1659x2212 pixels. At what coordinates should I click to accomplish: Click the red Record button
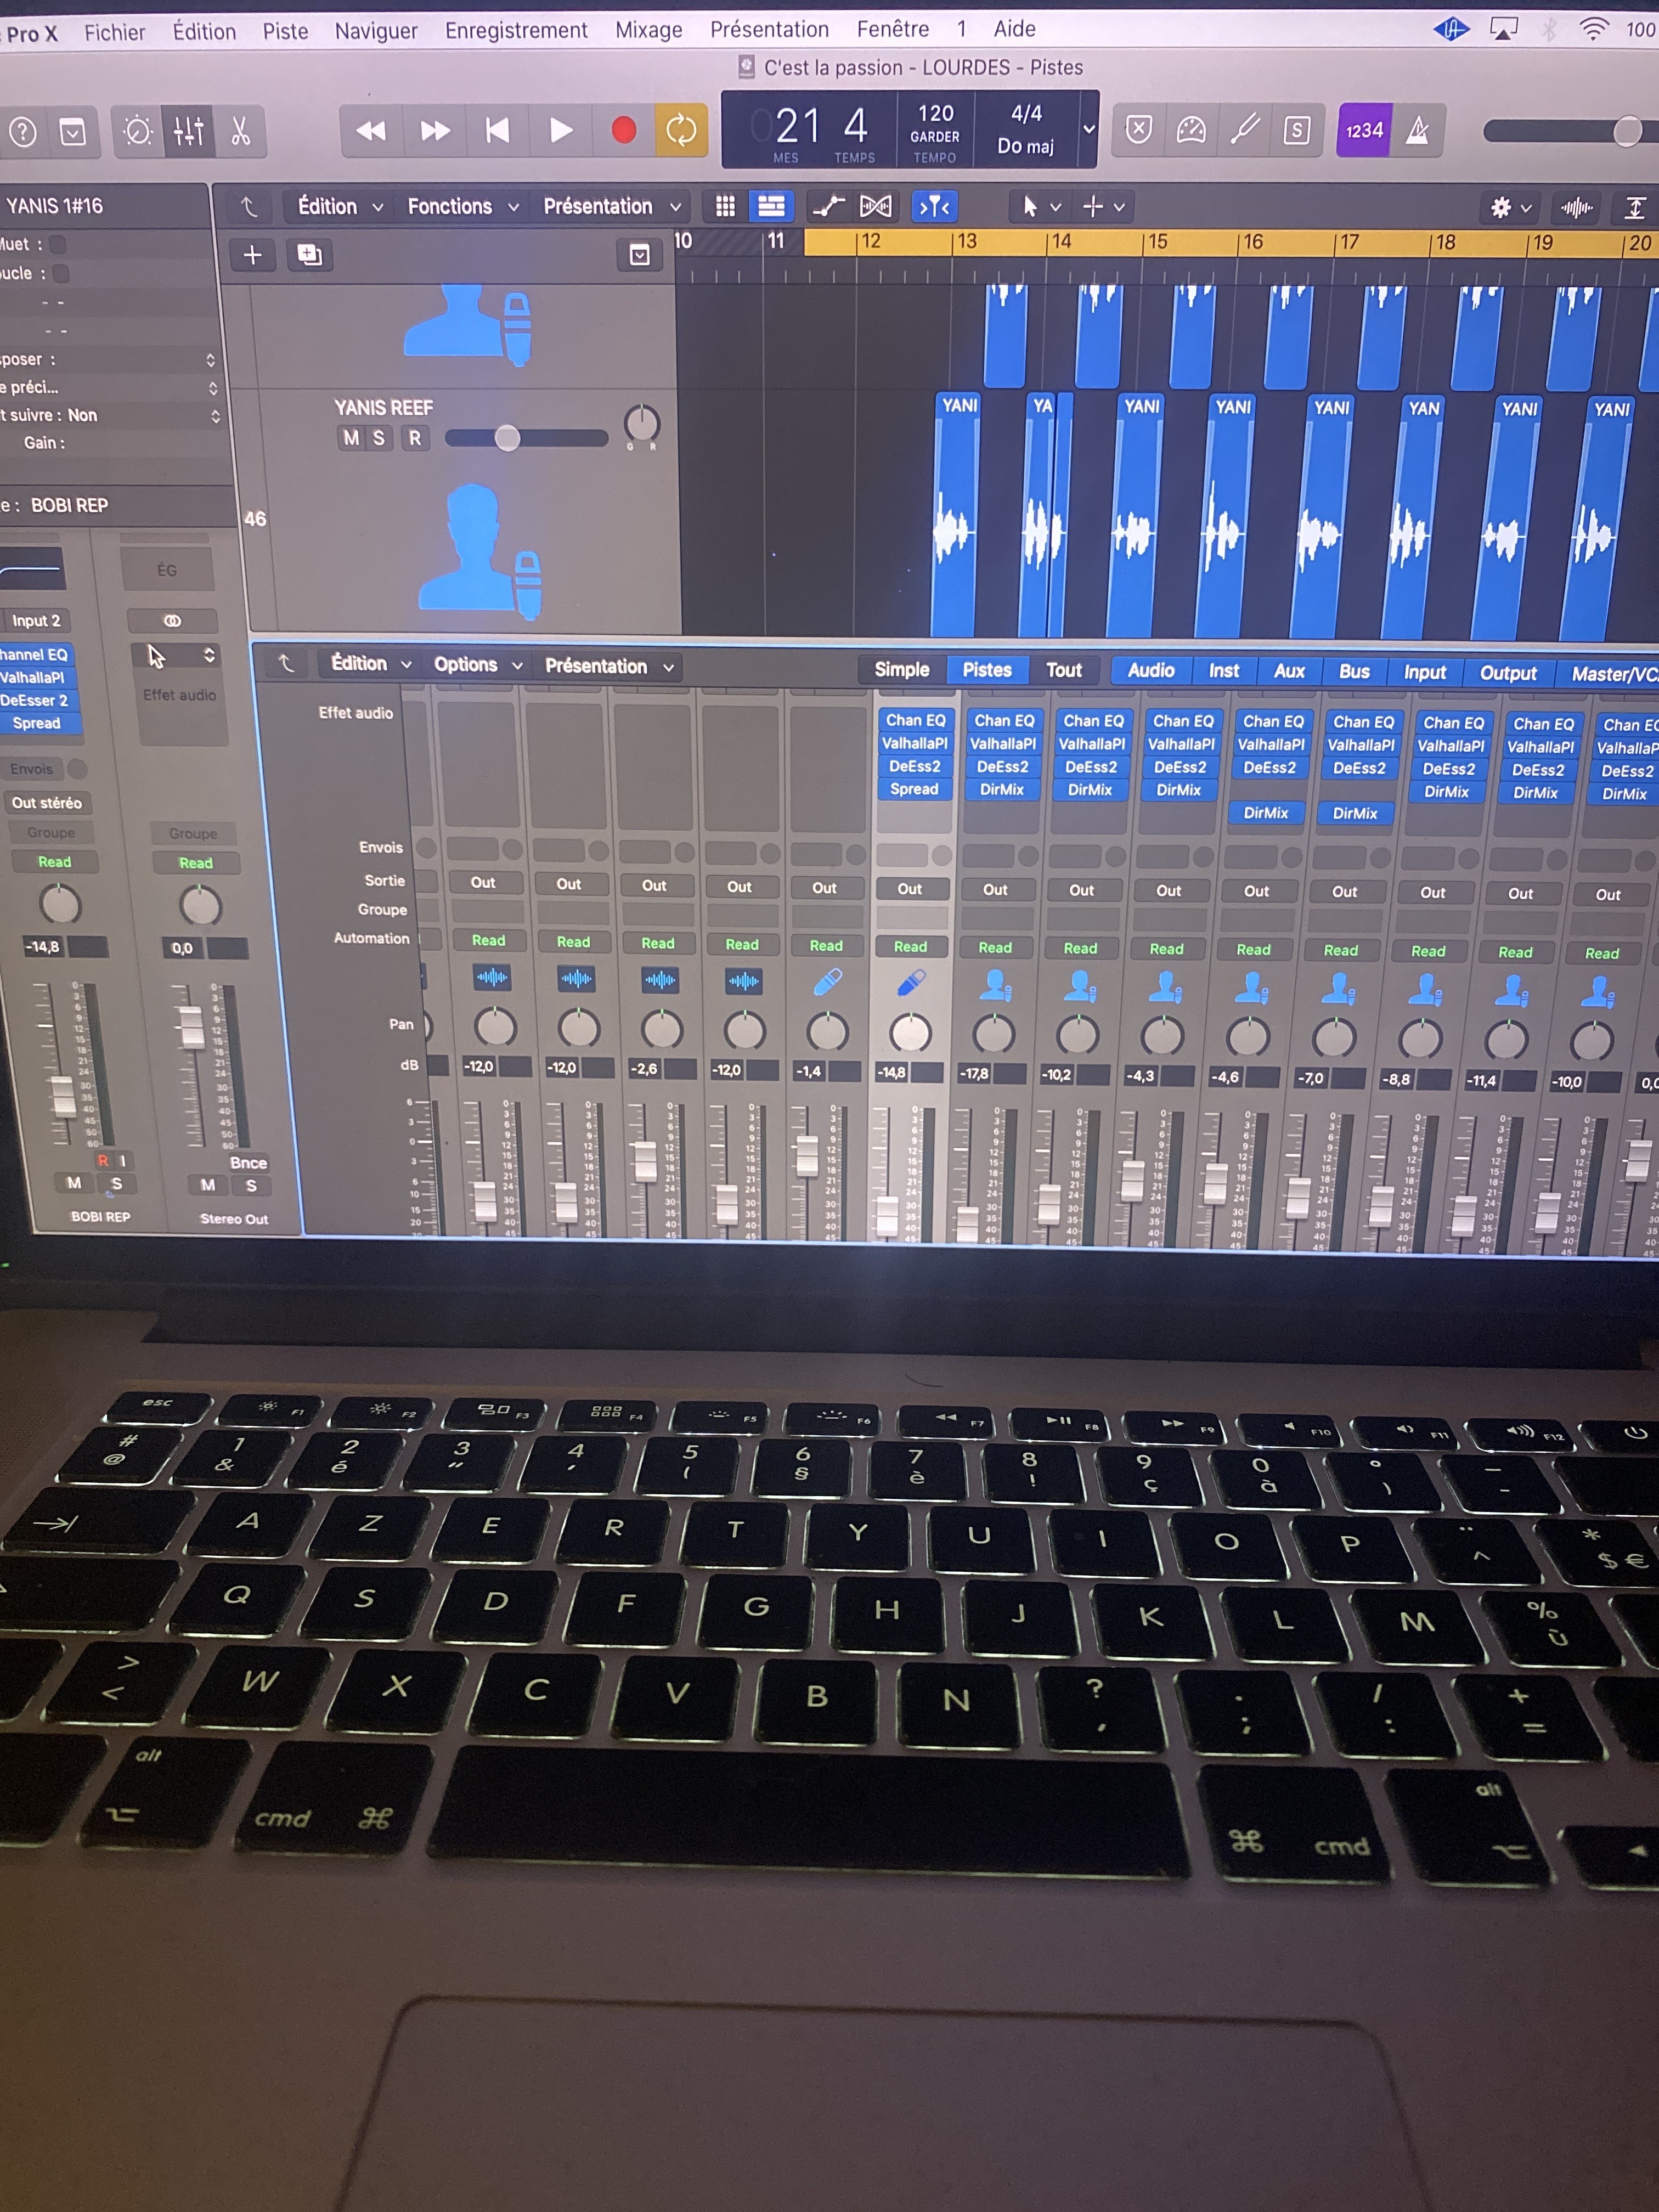[623, 130]
